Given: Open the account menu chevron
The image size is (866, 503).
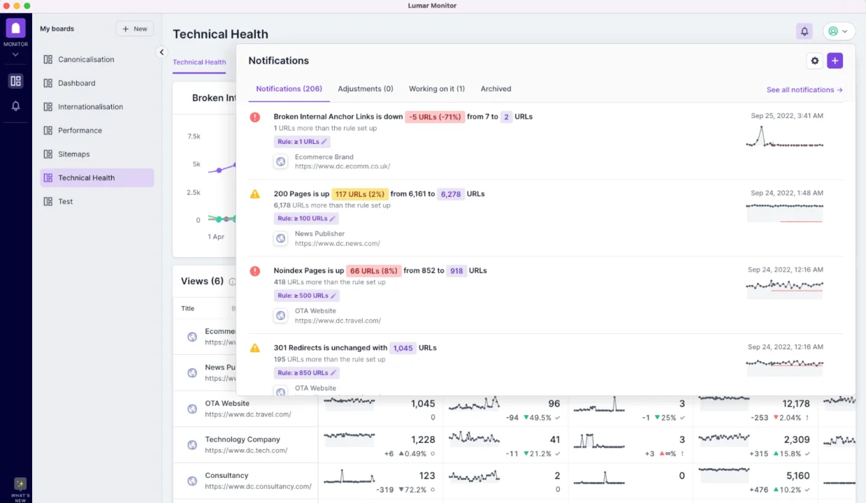Looking at the screenshot, I should 846,31.
